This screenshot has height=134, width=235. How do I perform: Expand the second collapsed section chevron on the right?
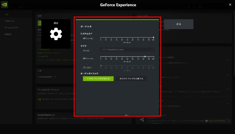[228, 74]
